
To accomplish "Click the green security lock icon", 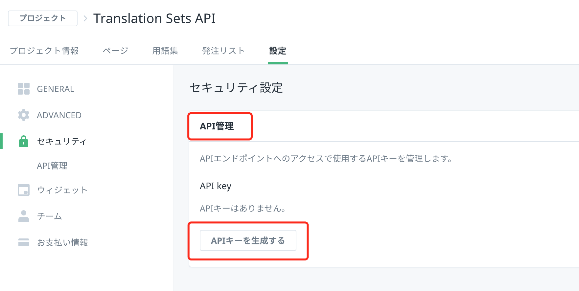I will point(24,141).
